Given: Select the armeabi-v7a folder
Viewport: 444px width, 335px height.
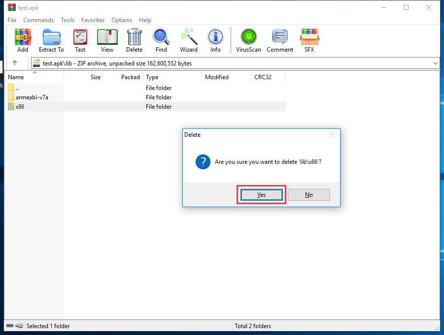Looking at the screenshot, I should [x=32, y=97].
